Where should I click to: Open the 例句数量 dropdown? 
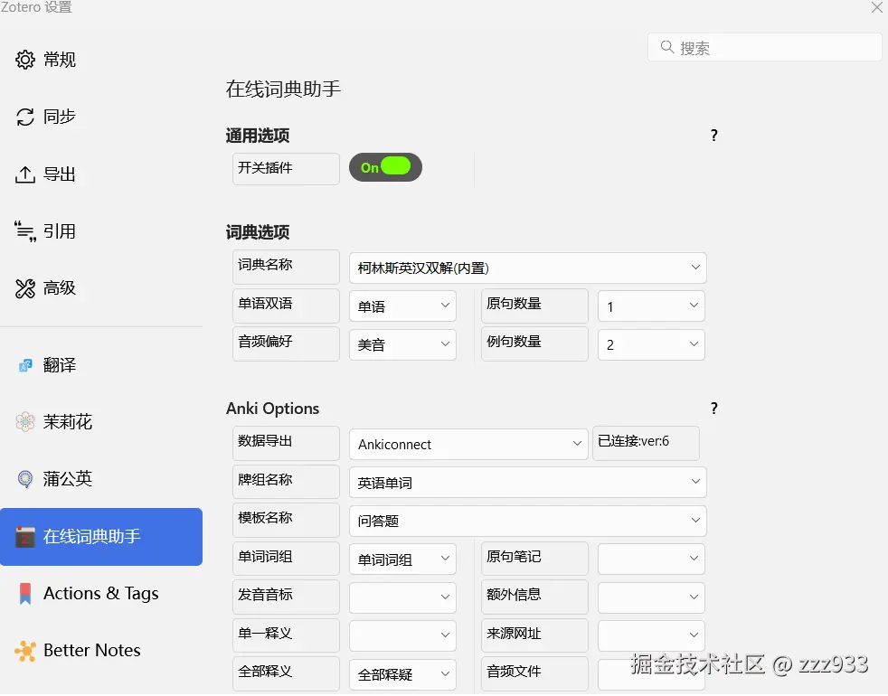[x=651, y=344]
